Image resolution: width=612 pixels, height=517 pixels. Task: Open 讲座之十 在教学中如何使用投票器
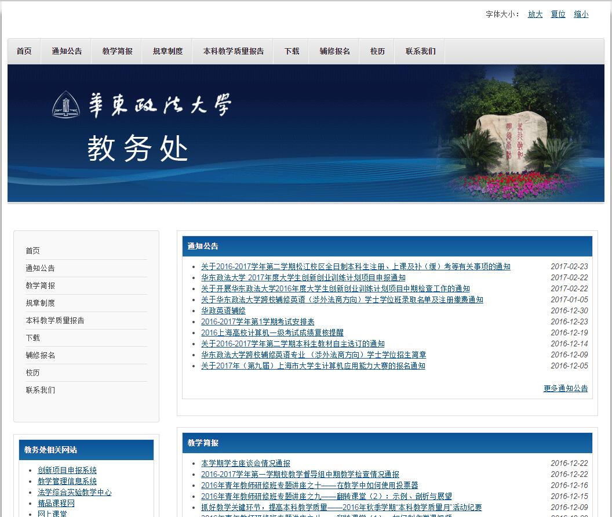click(309, 485)
